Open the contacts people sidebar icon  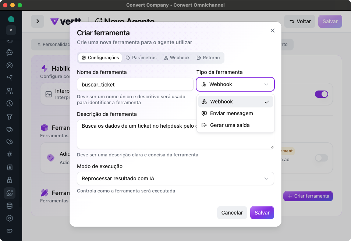coord(10,91)
